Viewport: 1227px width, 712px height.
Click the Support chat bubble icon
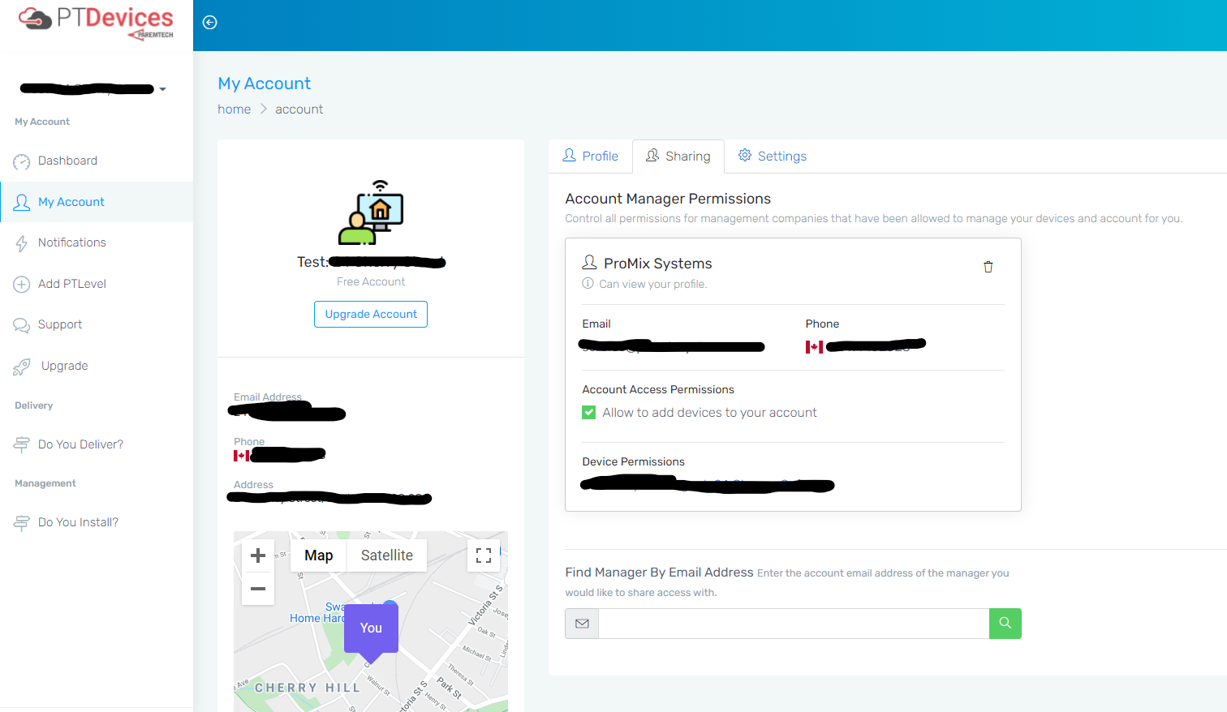pyautogui.click(x=22, y=325)
